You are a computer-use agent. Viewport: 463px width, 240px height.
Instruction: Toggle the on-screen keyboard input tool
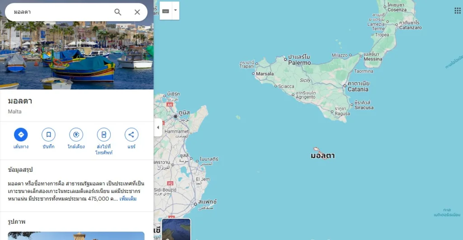click(x=165, y=11)
